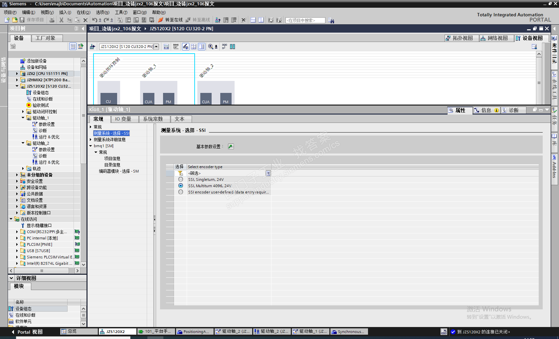Click the accessible devices icon

218,20
